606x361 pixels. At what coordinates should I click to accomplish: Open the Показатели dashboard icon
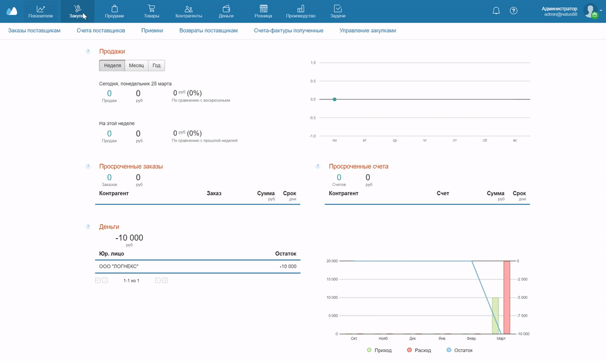[x=40, y=9]
